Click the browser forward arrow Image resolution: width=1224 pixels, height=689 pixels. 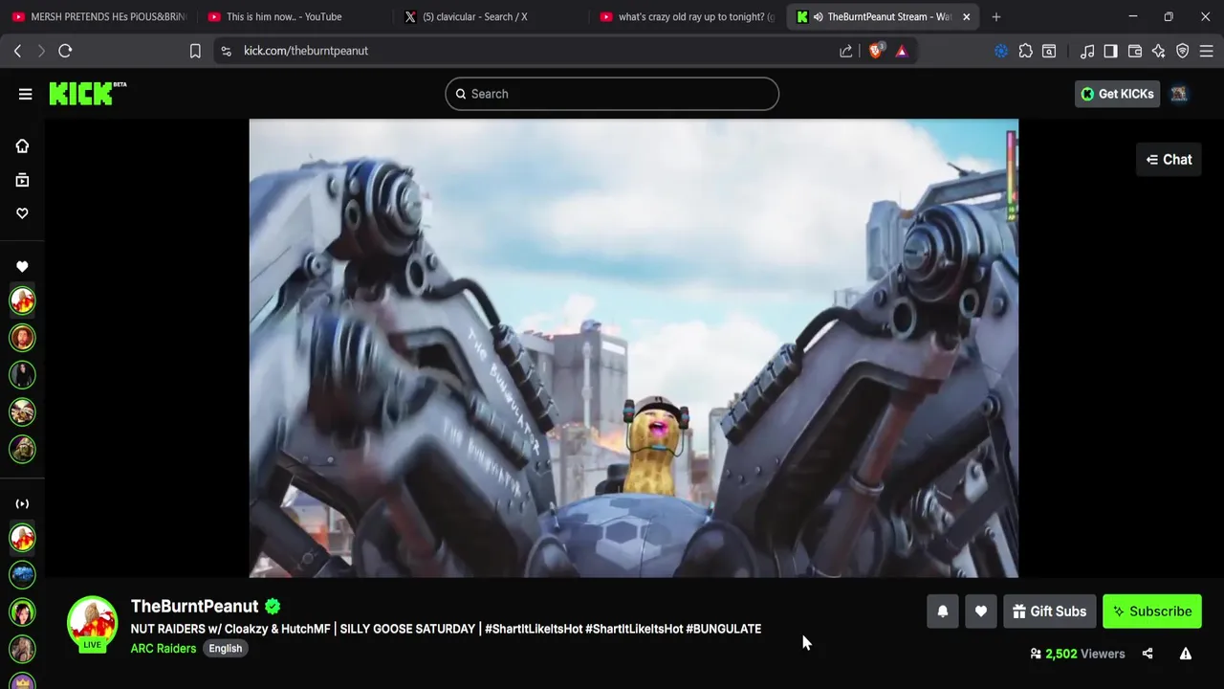[x=41, y=51]
